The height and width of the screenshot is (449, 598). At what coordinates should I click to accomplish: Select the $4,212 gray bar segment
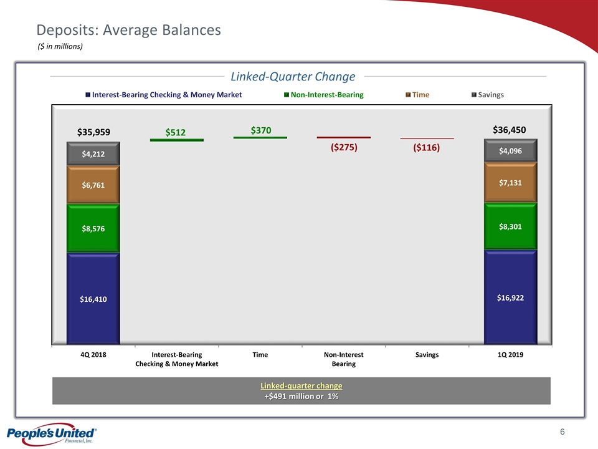[x=93, y=153]
